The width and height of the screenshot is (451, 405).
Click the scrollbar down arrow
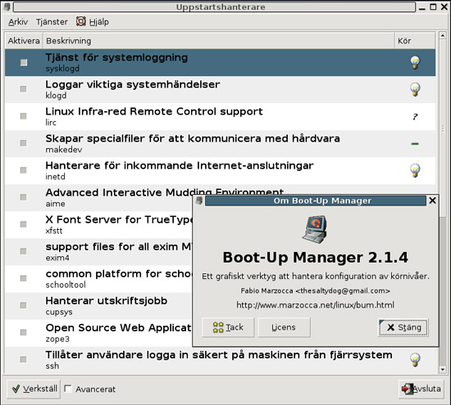[442, 370]
